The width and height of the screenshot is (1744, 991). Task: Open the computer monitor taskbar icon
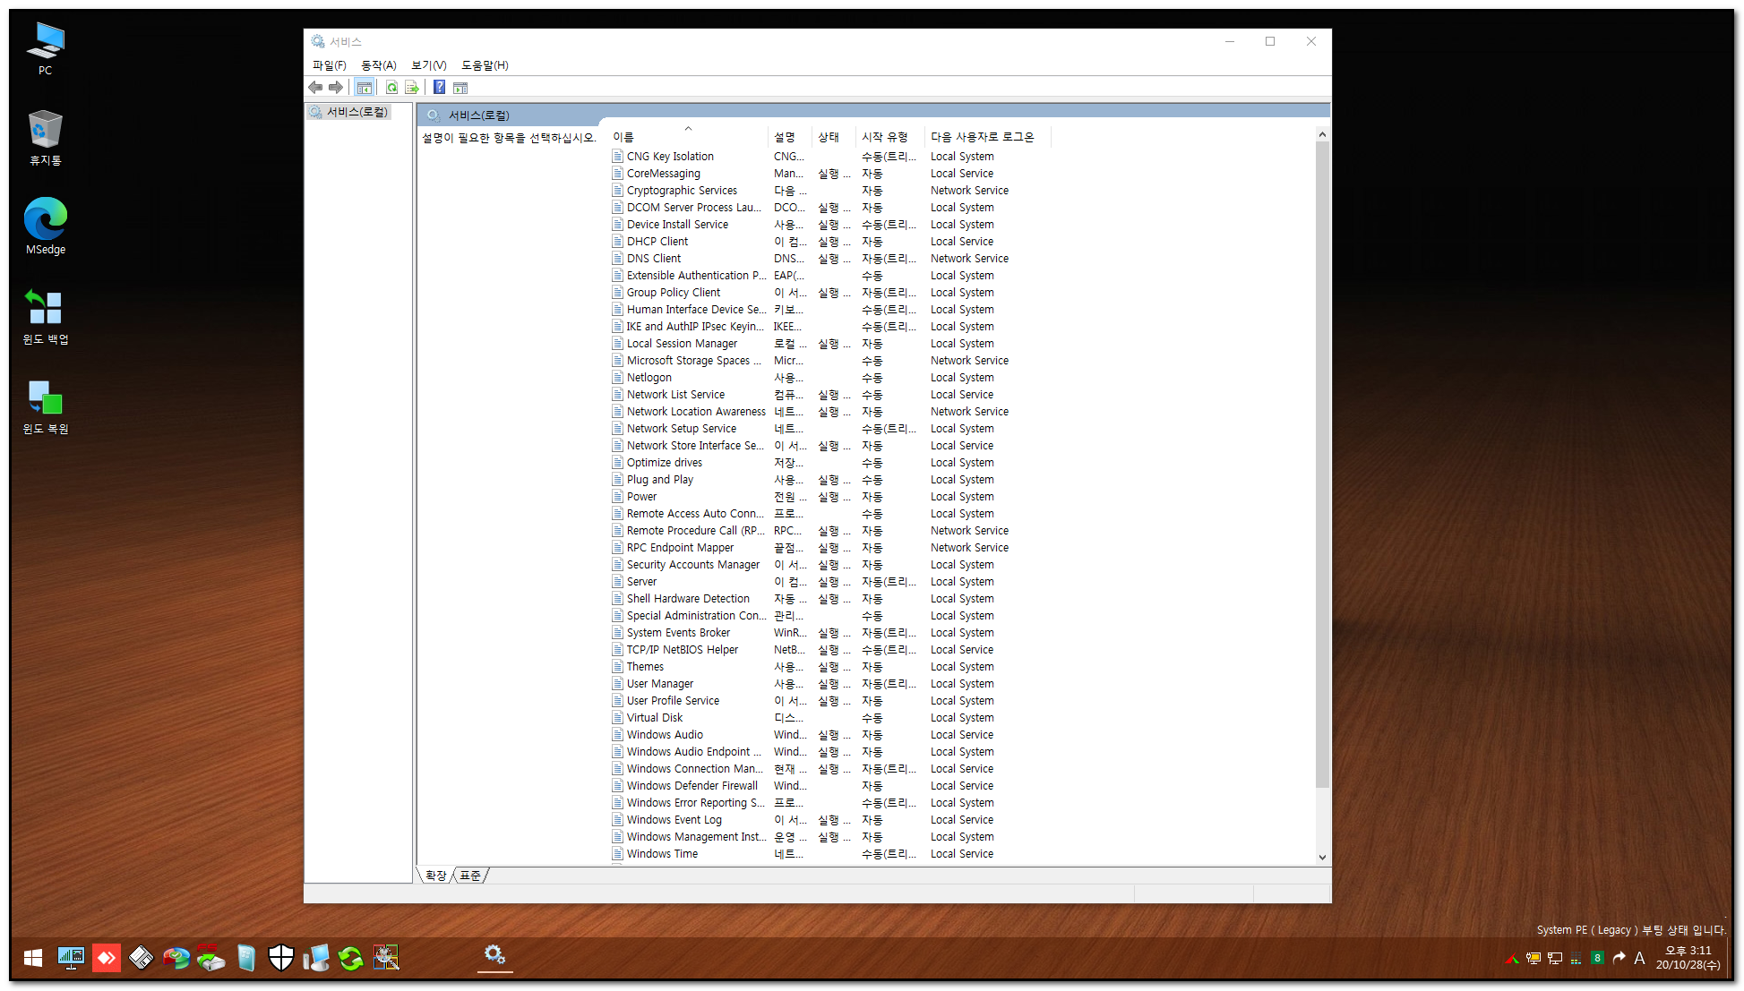pyautogui.click(x=316, y=958)
